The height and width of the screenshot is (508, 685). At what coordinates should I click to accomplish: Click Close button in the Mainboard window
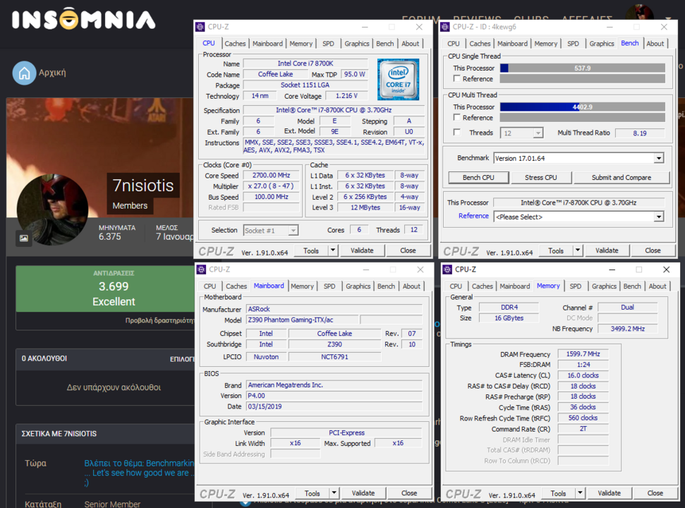[x=409, y=493]
